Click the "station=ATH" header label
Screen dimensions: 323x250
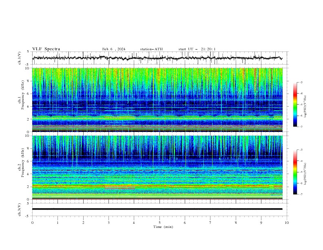point(151,49)
